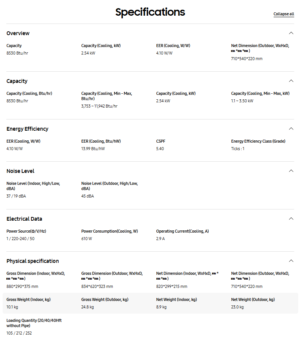Click the Overview section heading

[x=18, y=33]
